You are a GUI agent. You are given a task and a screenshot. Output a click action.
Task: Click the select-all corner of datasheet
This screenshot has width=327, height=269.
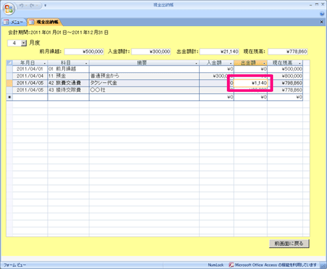(x=10, y=63)
